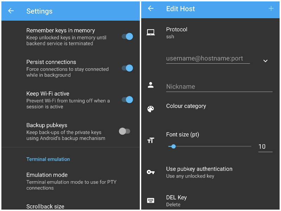Image resolution: width=281 pixels, height=211 pixels.
Task: Go back from the Settings screen
Action: tap(11, 11)
